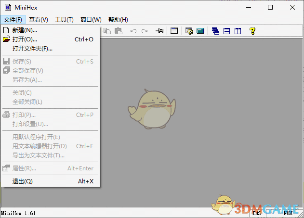304x218 pixels.
Task: Click 打印(P)... menu entry
Action: click(x=51, y=115)
